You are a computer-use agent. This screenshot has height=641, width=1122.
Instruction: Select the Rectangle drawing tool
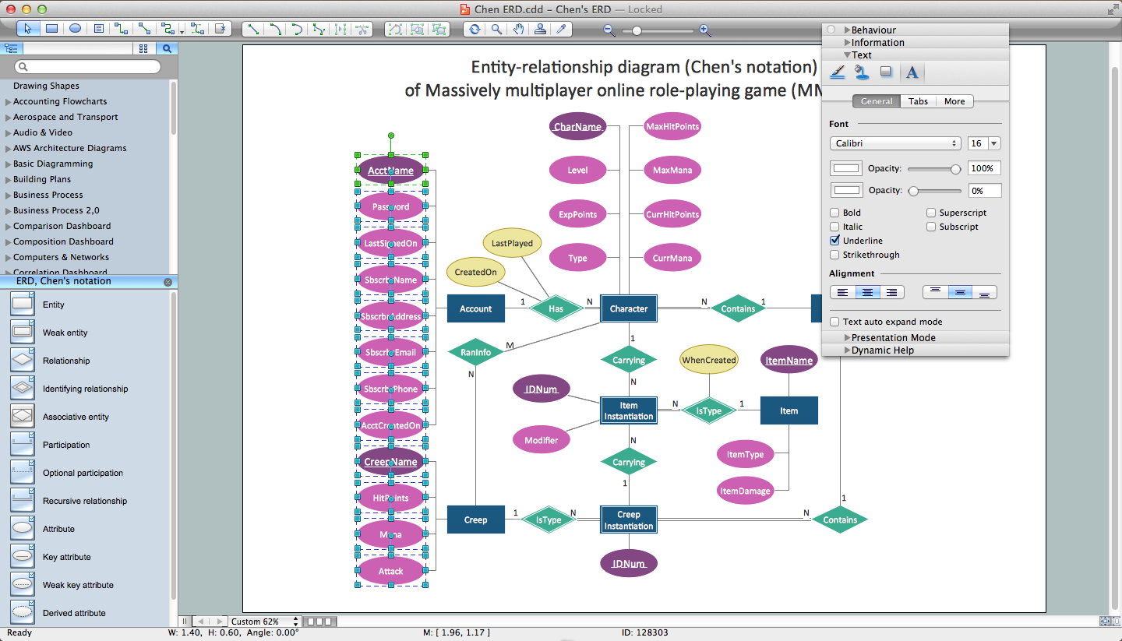click(51, 29)
